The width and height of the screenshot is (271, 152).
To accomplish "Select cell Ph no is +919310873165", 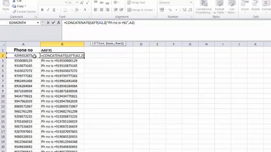I will click(x=62, y=66).
